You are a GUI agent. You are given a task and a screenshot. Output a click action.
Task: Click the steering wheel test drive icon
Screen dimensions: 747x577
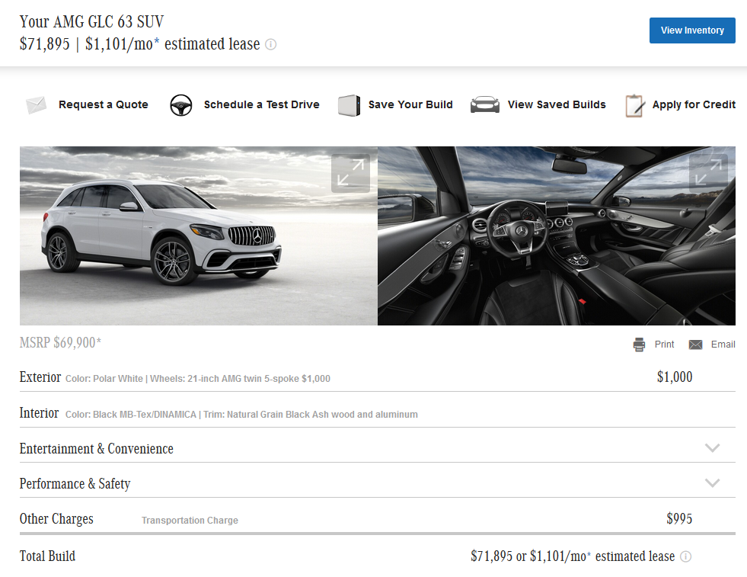tap(180, 105)
